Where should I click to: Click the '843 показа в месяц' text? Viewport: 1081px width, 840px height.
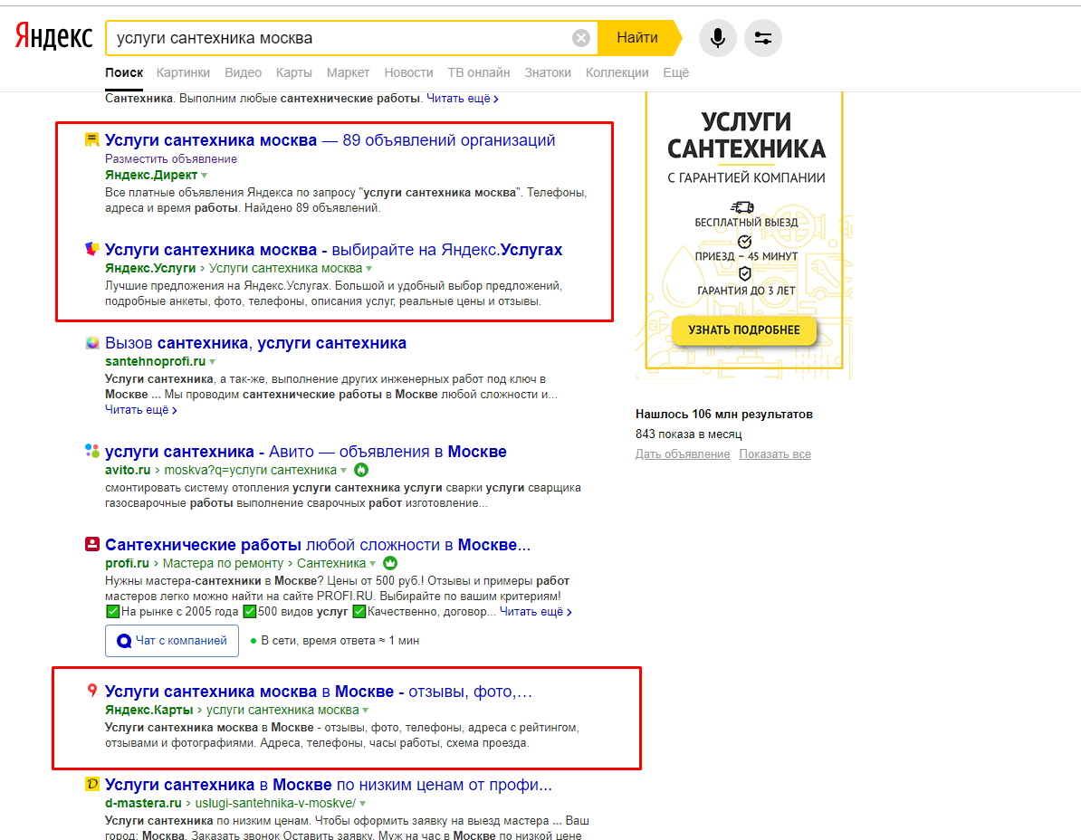689,434
